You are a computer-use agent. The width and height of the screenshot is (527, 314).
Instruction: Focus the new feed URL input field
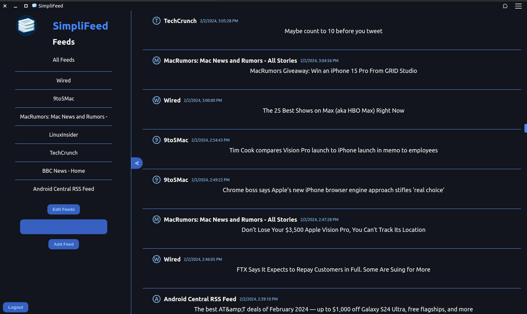(x=63, y=227)
